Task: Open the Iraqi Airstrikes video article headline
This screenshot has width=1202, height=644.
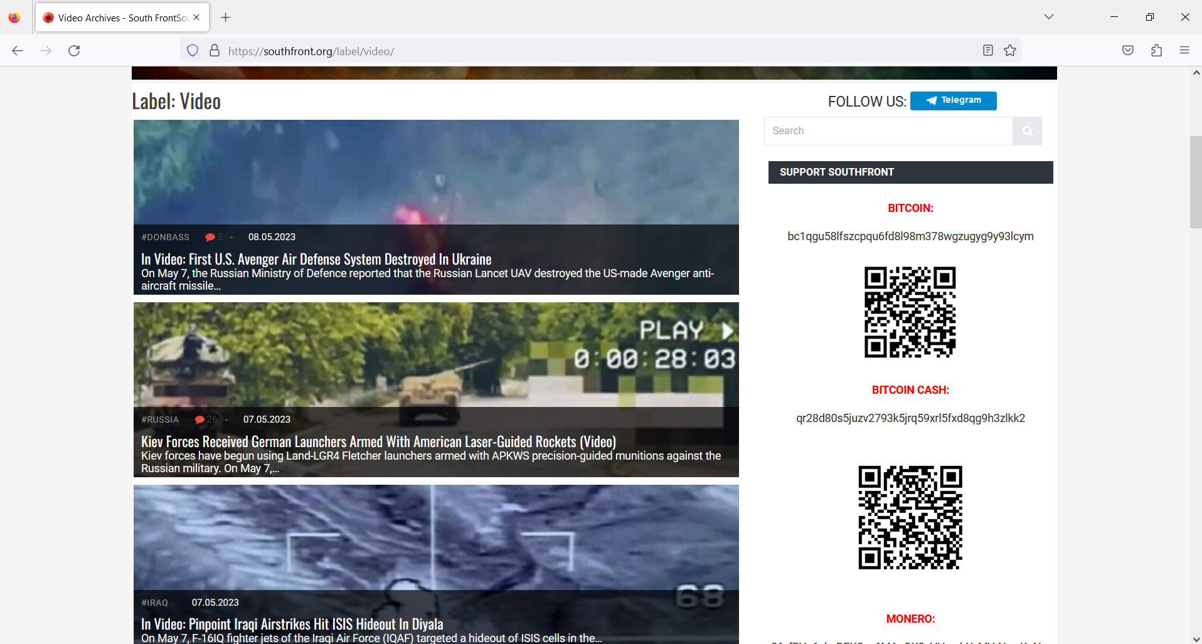Action: coord(292,624)
